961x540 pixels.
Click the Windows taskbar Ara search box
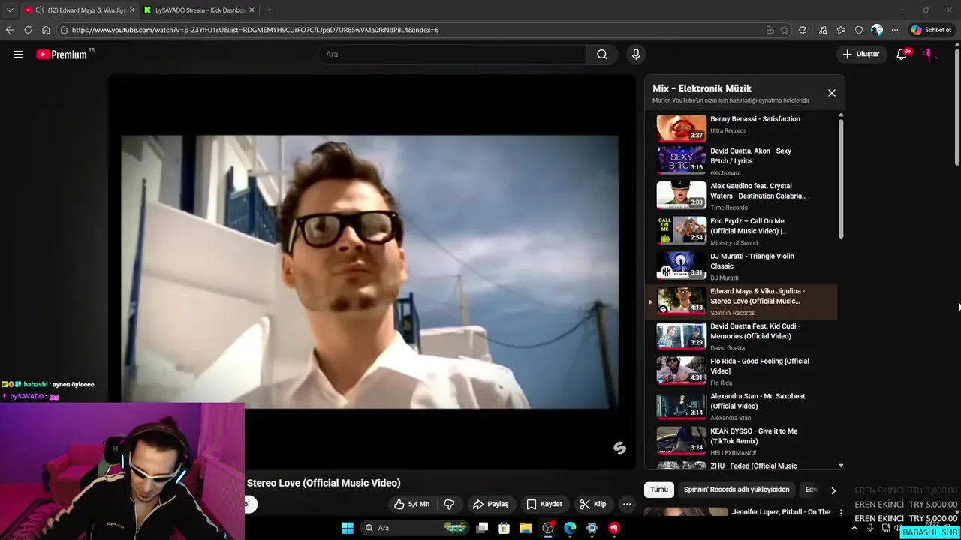pyautogui.click(x=415, y=528)
